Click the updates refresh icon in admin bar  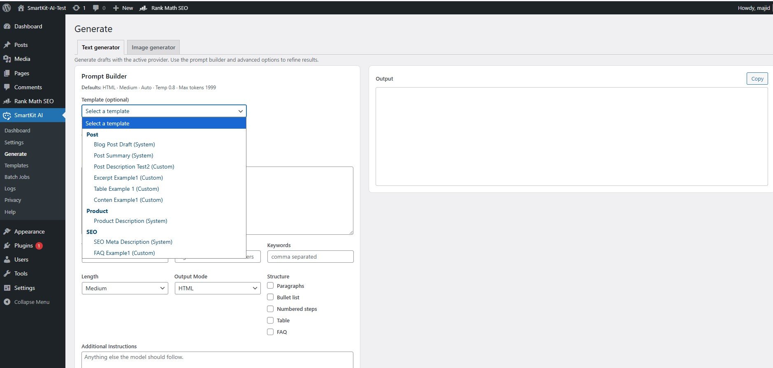pyautogui.click(x=76, y=8)
